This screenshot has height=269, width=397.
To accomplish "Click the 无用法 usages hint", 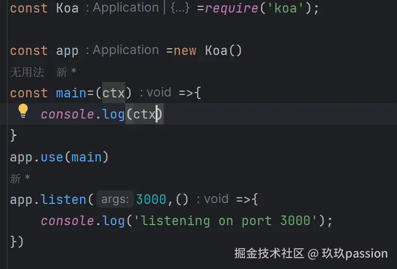I will coord(27,72).
